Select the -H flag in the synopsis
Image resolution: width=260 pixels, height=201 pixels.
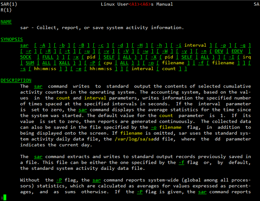pyautogui.click(x=140, y=45)
